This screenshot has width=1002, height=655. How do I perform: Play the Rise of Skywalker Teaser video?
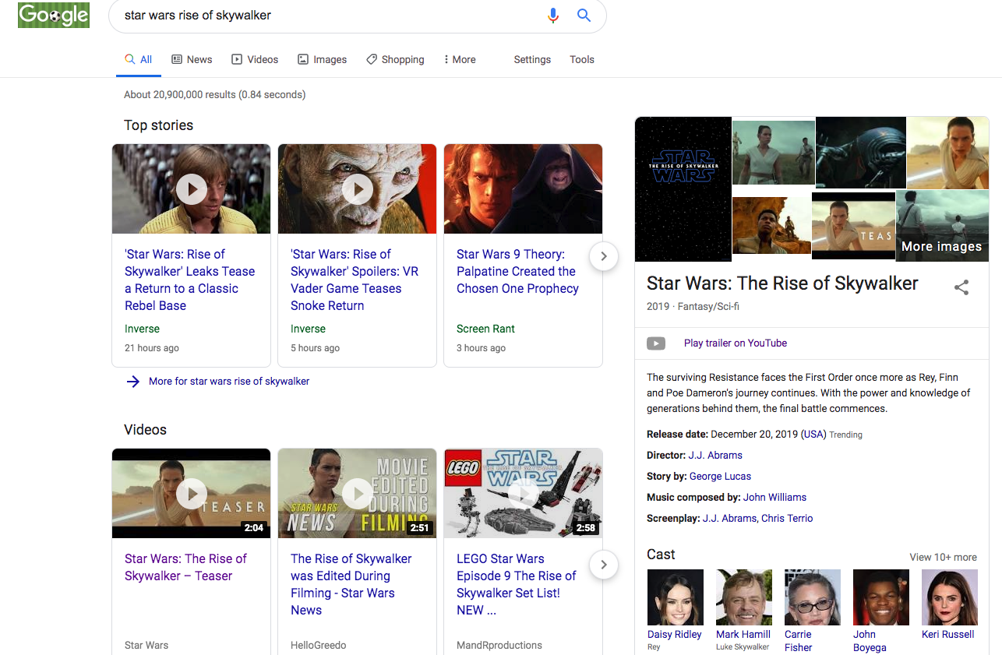click(191, 493)
